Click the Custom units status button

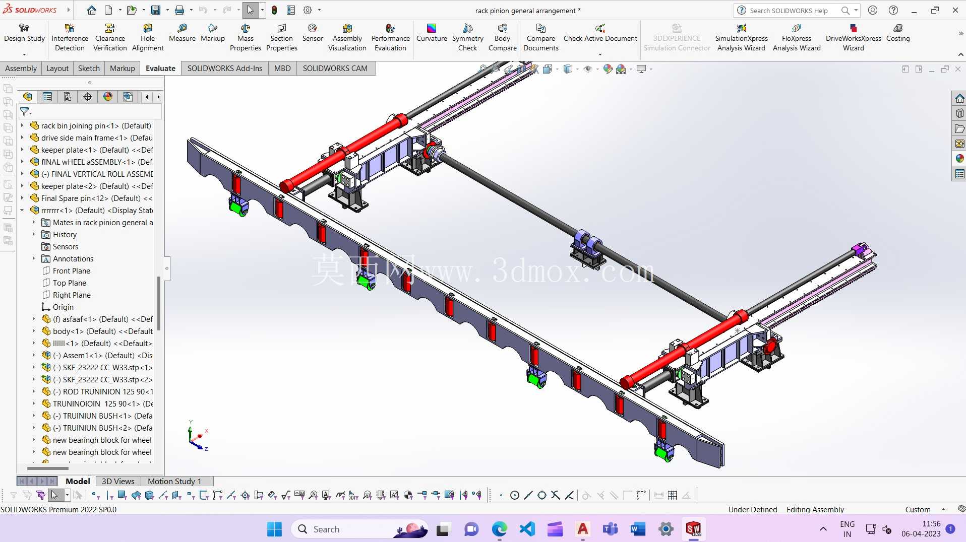click(x=918, y=510)
